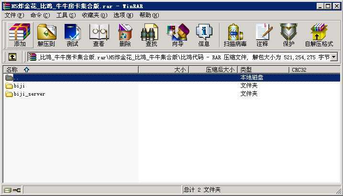Click the 添加 (Add) toolbar icon
The width and height of the screenshot is (343, 196).
[x=20, y=35]
